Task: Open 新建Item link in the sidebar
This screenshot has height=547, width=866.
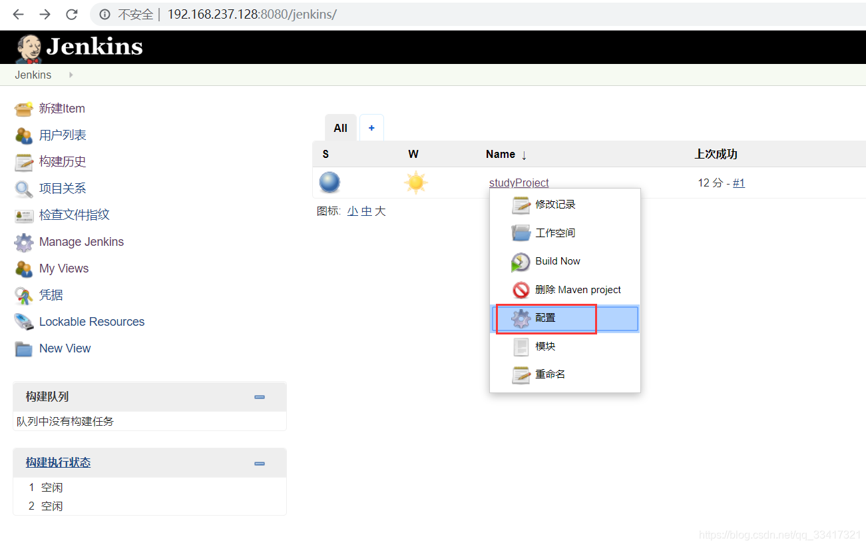Action: click(x=62, y=109)
